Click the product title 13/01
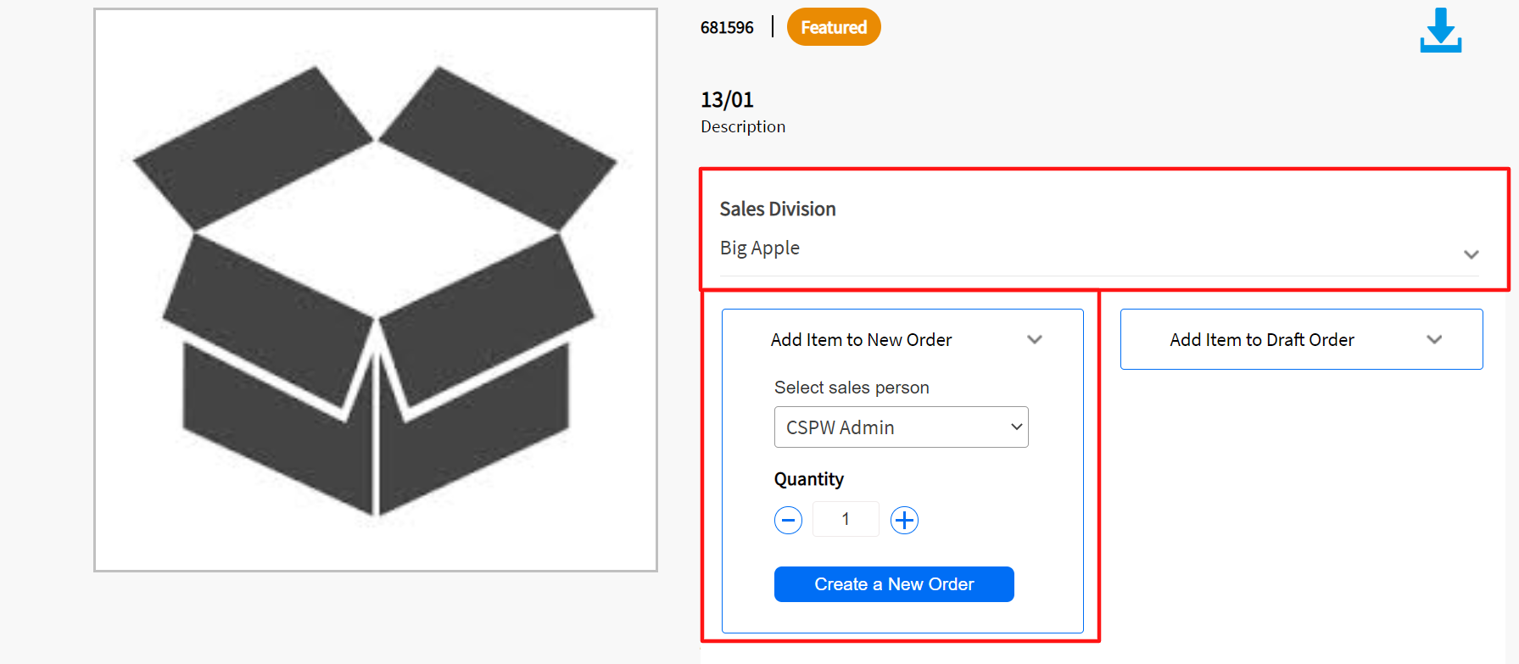This screenshot has height=664, width=1519. (x=726, y=99)
